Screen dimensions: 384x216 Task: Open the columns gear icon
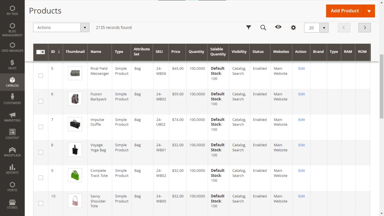coord(293,27)
